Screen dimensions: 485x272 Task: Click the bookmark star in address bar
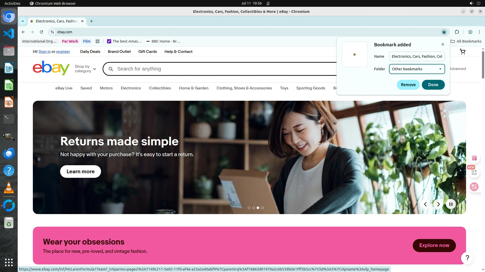tap(444, 32)
